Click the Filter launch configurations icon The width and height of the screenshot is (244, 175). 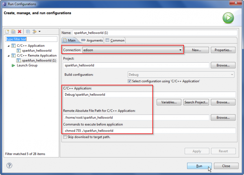pyautogui.click(x=35, y=31)
